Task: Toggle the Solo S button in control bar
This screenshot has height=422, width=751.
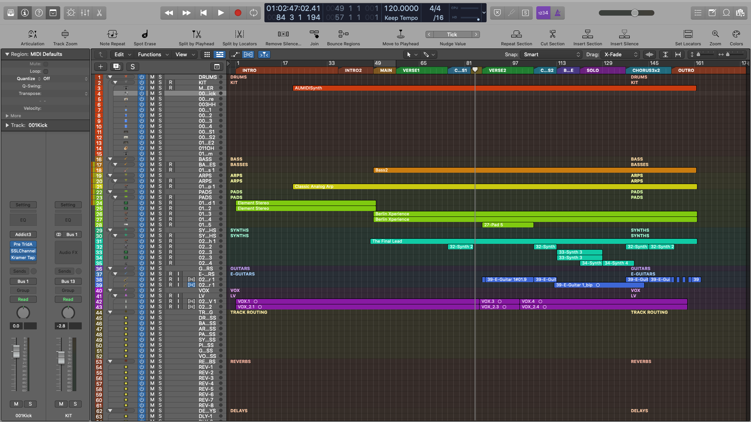Action: coord(526,13)
